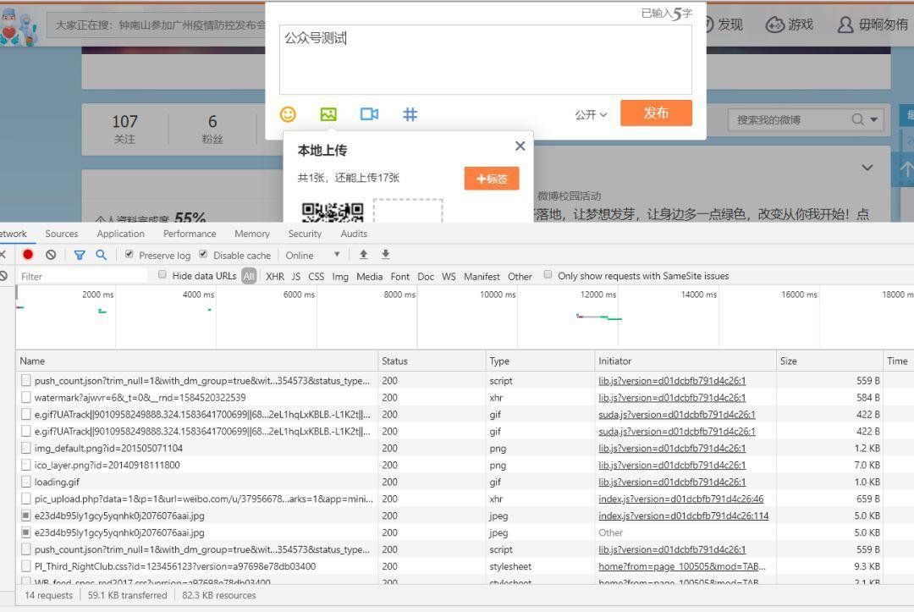Toggle the Disable cache checkbox
The image size is (914, 612).
203,254
